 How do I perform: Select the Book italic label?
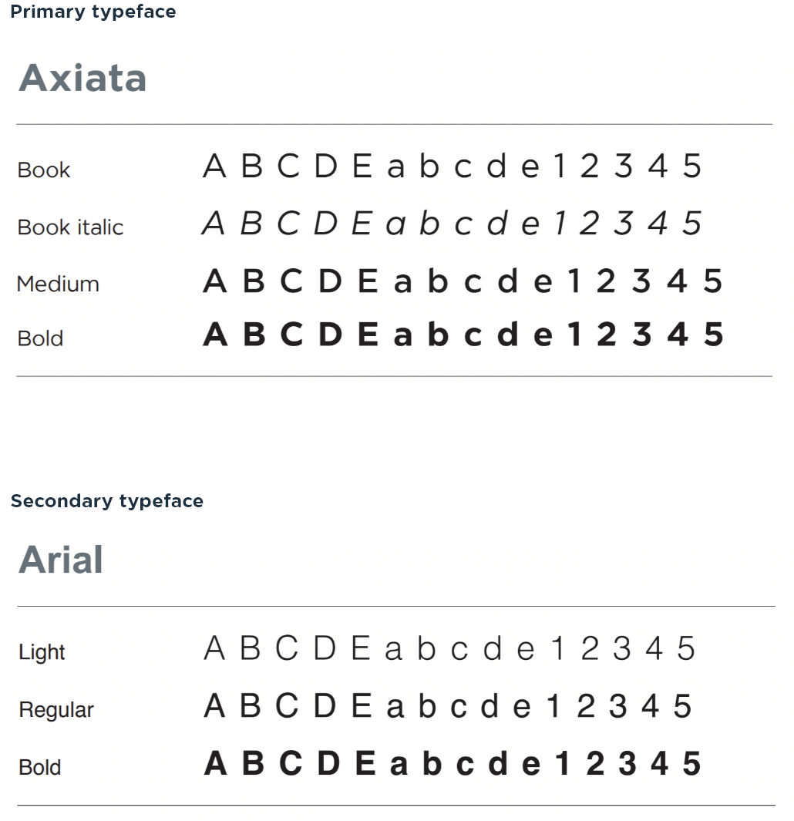tap(70, 227)
